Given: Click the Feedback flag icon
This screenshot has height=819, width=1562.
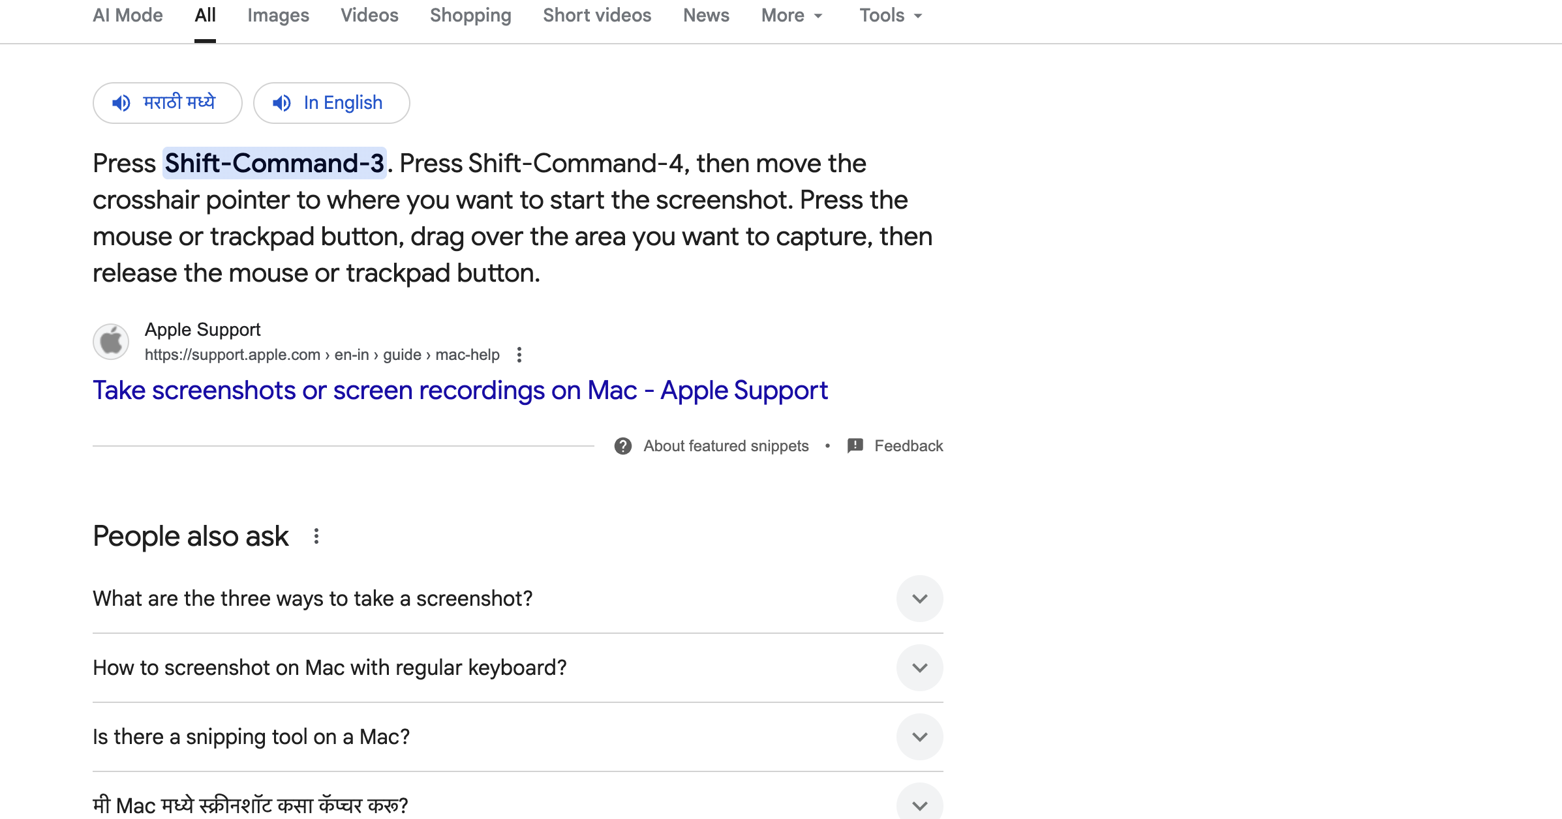Looking at the screenshot, I should tap(855, 446).
